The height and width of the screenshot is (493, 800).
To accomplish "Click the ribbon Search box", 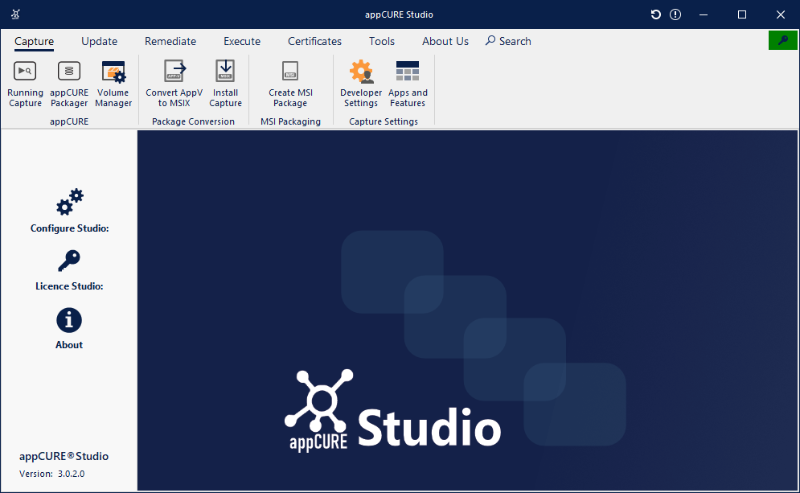I will coord(508,41).
